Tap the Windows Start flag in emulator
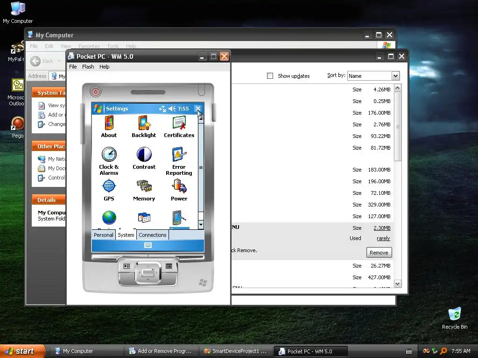The image size is (478, 358). point(98,109)
